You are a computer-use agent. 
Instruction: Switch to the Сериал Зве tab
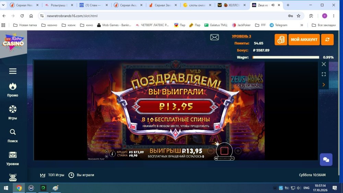[x=163, y=5]
